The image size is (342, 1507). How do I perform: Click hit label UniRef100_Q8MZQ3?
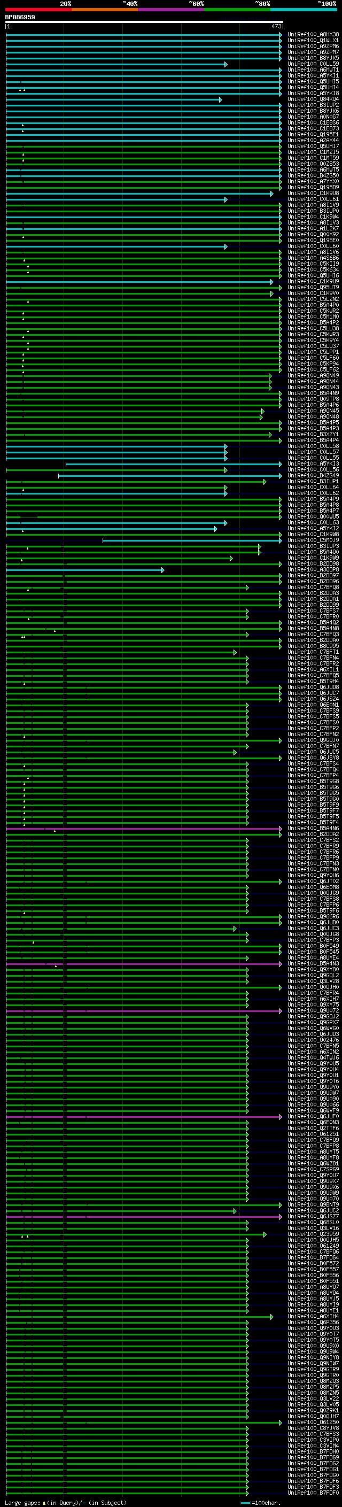tap(313, 1381)
